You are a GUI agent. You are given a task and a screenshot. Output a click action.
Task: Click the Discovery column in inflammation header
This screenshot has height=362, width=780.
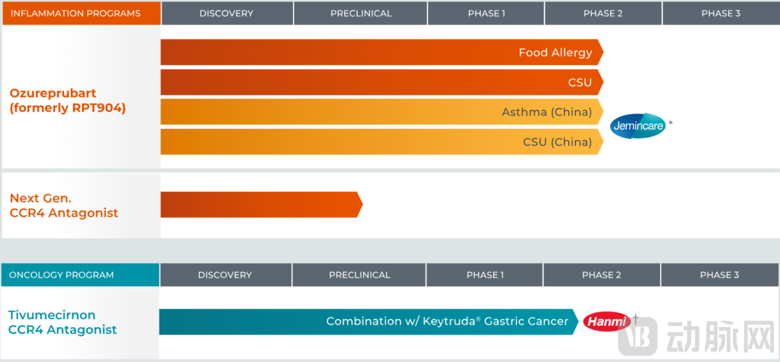tap(227, 13)
